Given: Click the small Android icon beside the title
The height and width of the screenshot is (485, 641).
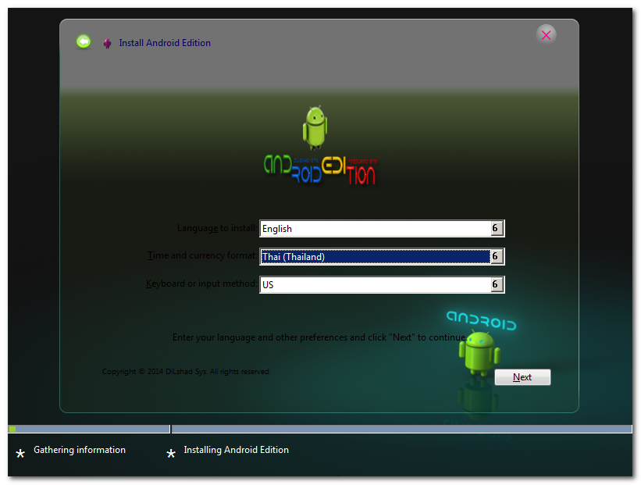Looking at the screenshot, I should pos(107,44).
